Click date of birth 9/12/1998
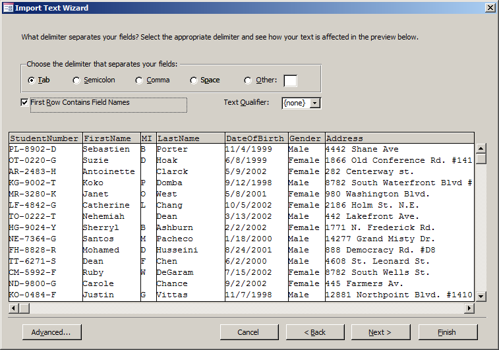This screenshot has width=499, height=350. (x=249, y=183)
